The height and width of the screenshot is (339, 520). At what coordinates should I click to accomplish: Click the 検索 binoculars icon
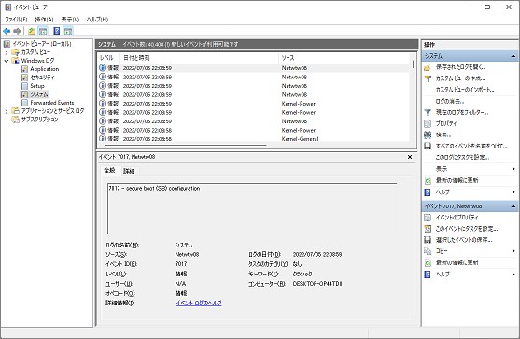click(x=428, y=134)
